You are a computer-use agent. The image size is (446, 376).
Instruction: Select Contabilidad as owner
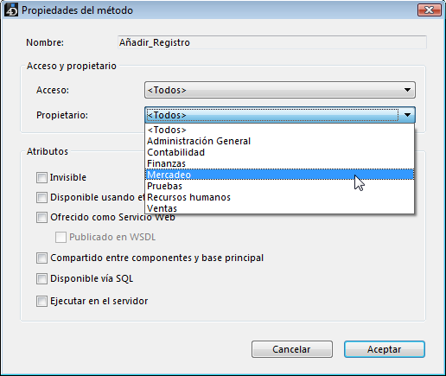click(x=279, y=152)
